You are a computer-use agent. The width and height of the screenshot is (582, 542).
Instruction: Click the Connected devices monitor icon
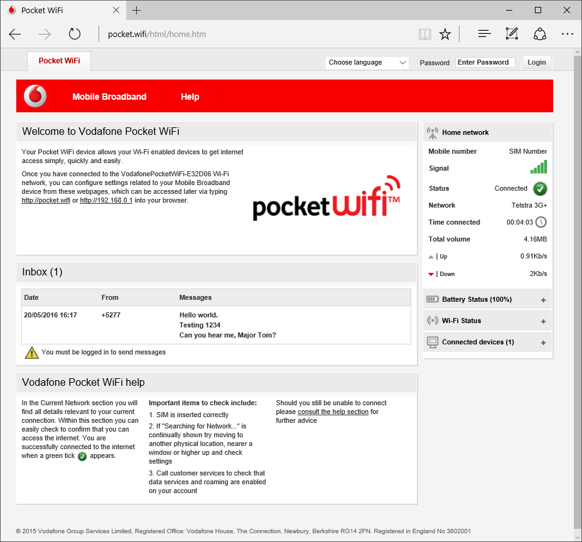click(x=433, y=343)
